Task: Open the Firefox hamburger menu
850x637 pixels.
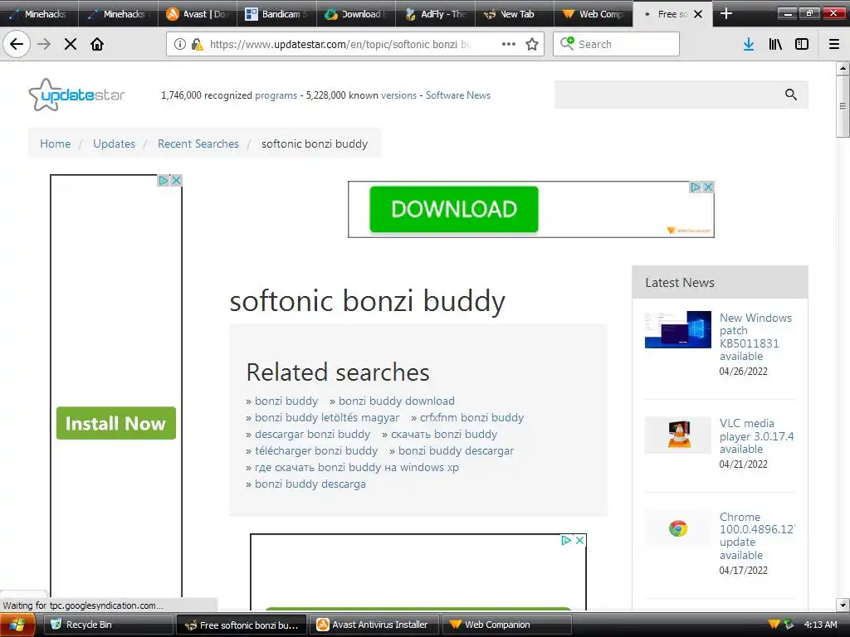Action: point(834,44)
